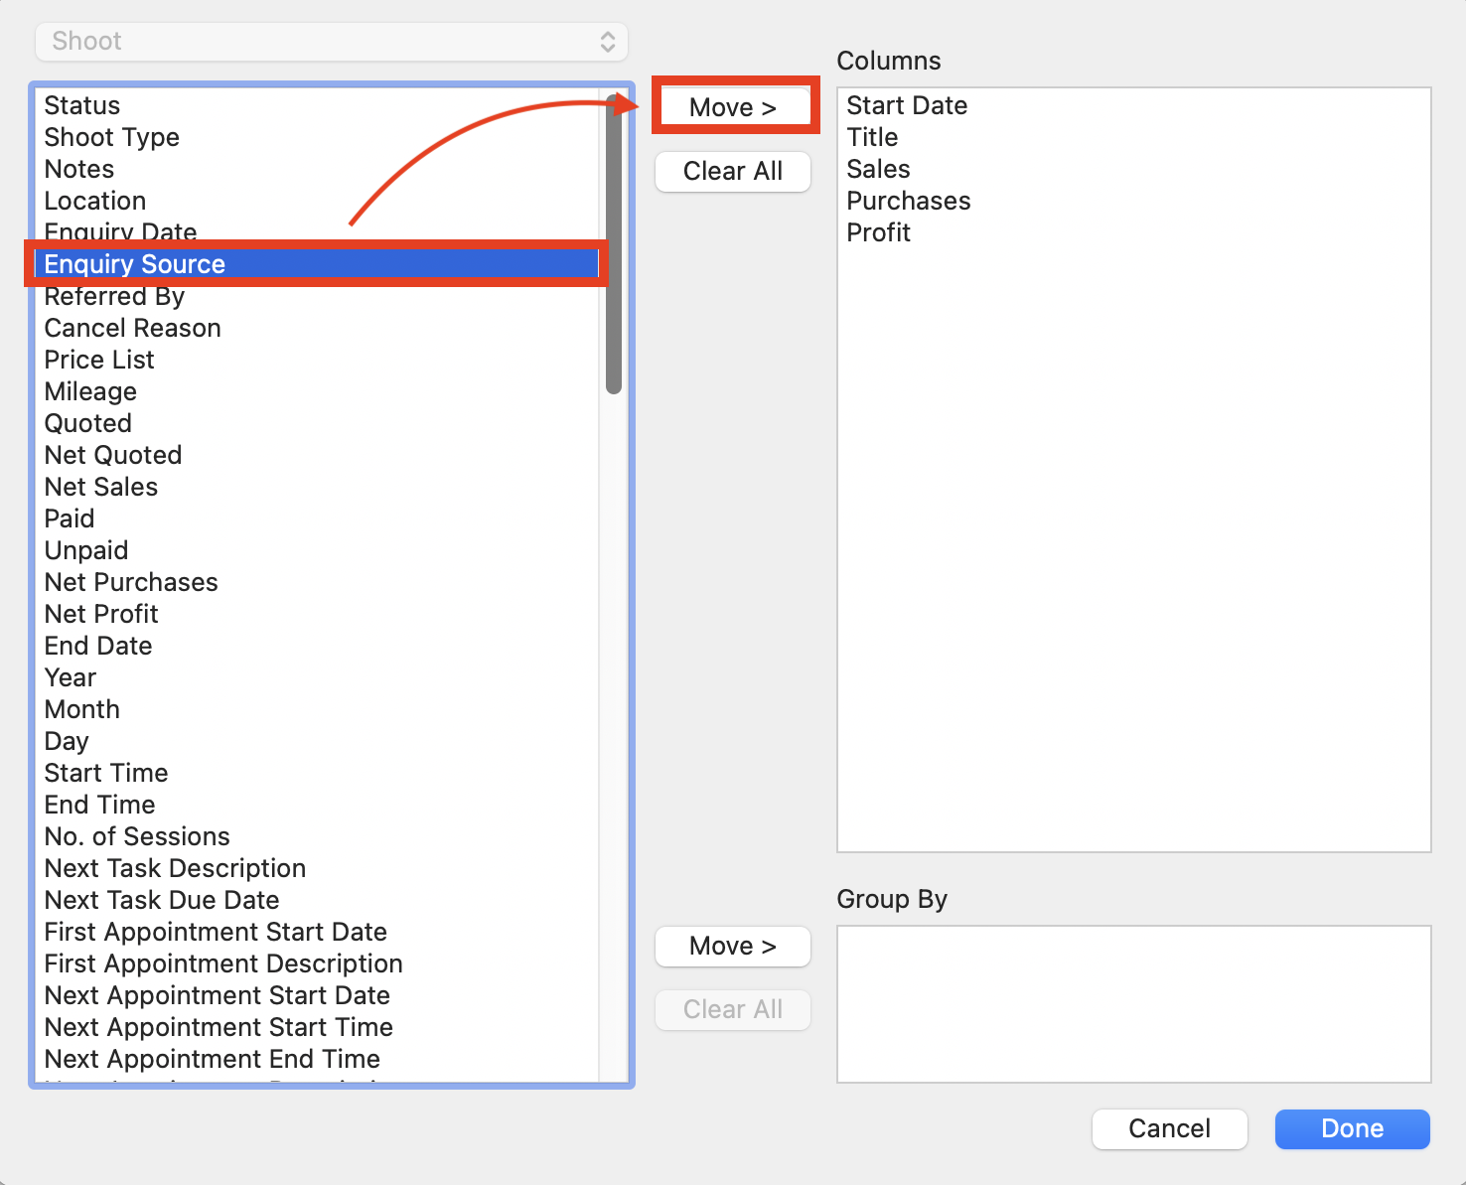Click Move beside the Group By section
The width and height of the screenshot is (1466, 1185).
click(732, 946)
